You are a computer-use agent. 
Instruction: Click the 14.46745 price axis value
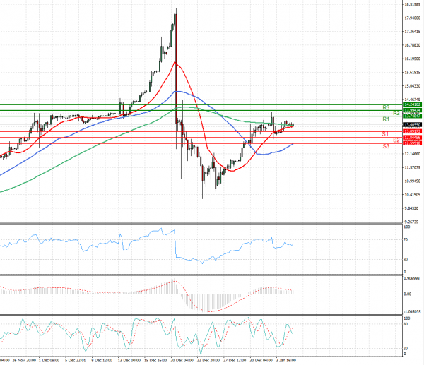point(413,100)
